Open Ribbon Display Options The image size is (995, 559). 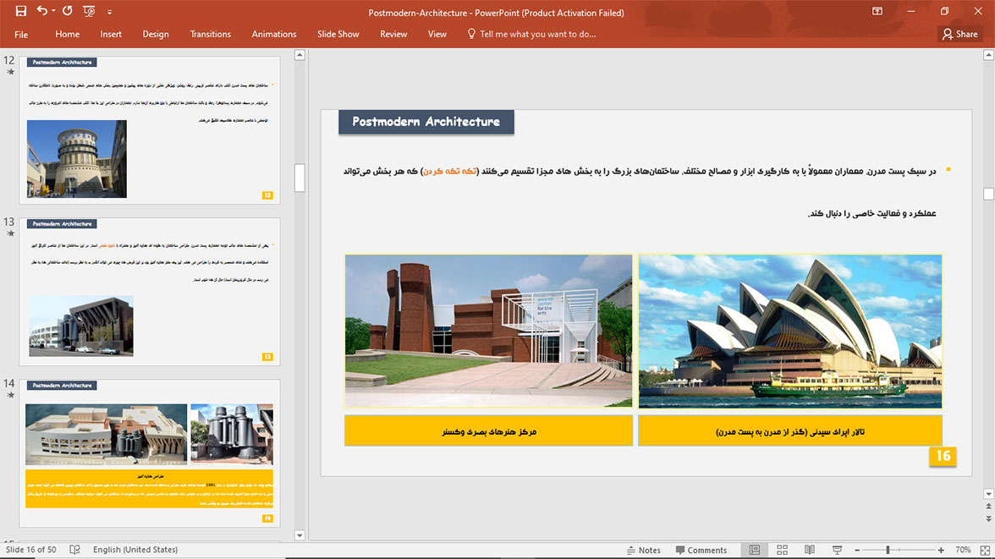(877, 11)
